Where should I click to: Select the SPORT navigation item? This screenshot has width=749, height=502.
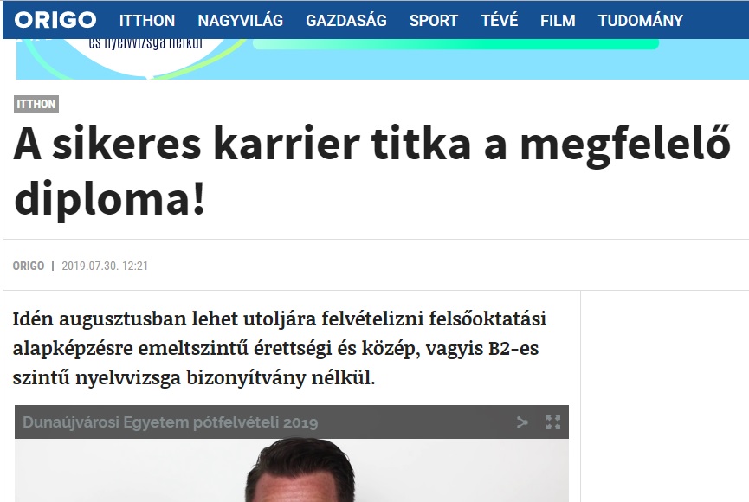[x=433, y=21]
